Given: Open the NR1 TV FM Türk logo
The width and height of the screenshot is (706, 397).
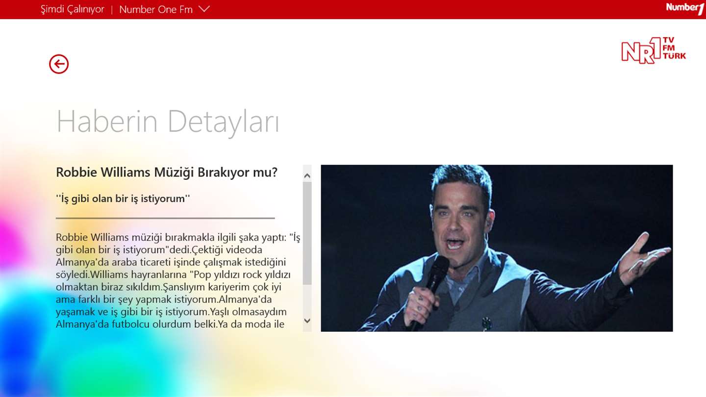Looking at the screenshot, I should (654, 50).
